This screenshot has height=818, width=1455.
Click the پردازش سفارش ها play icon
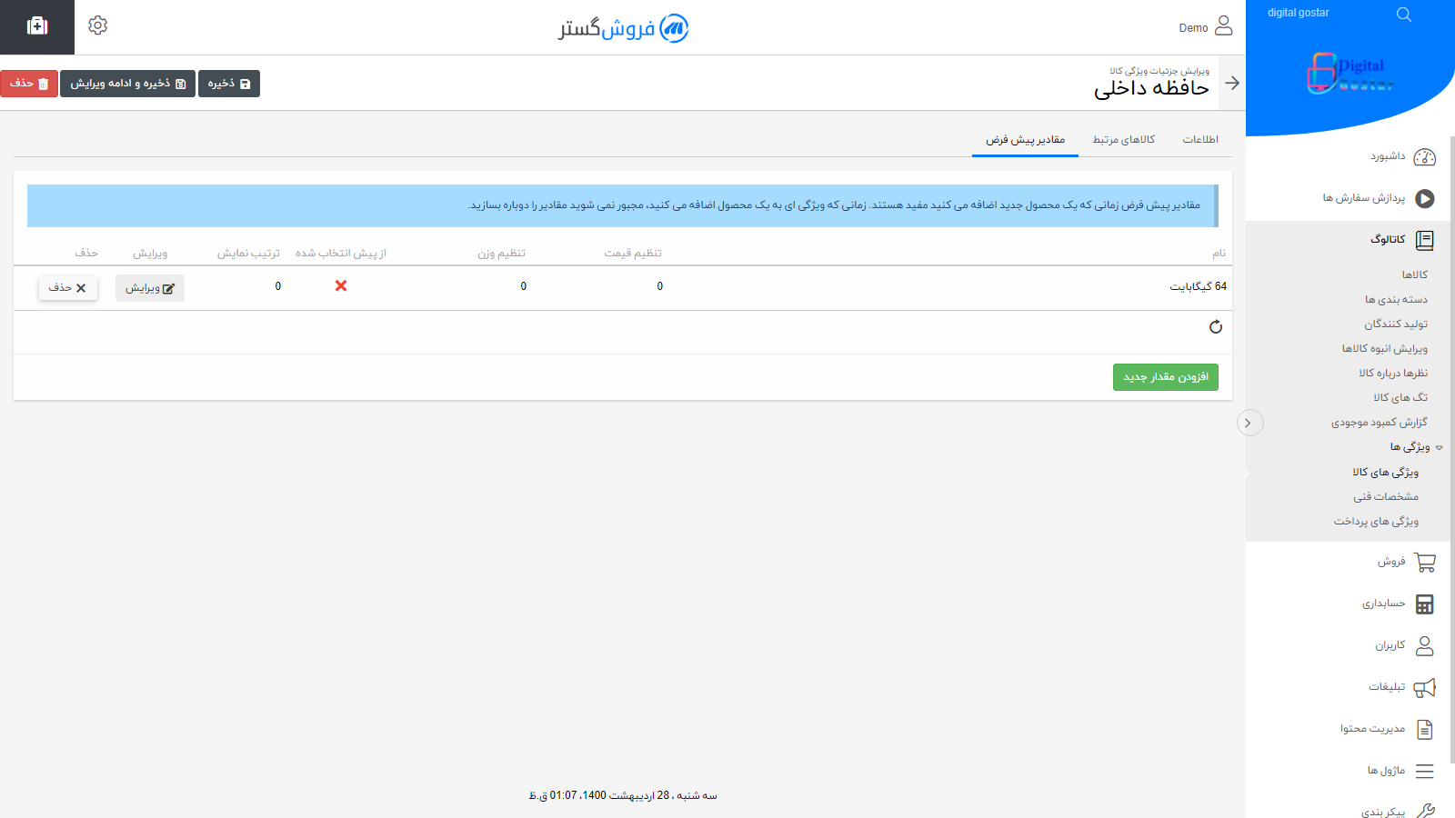coord(1423,199)
